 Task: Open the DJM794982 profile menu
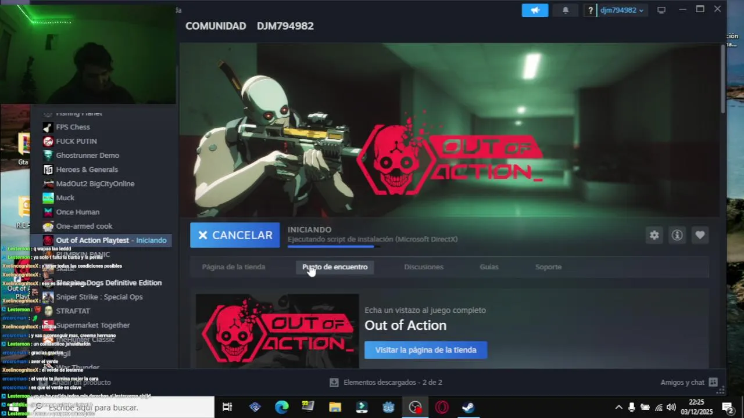coord(285,26)
